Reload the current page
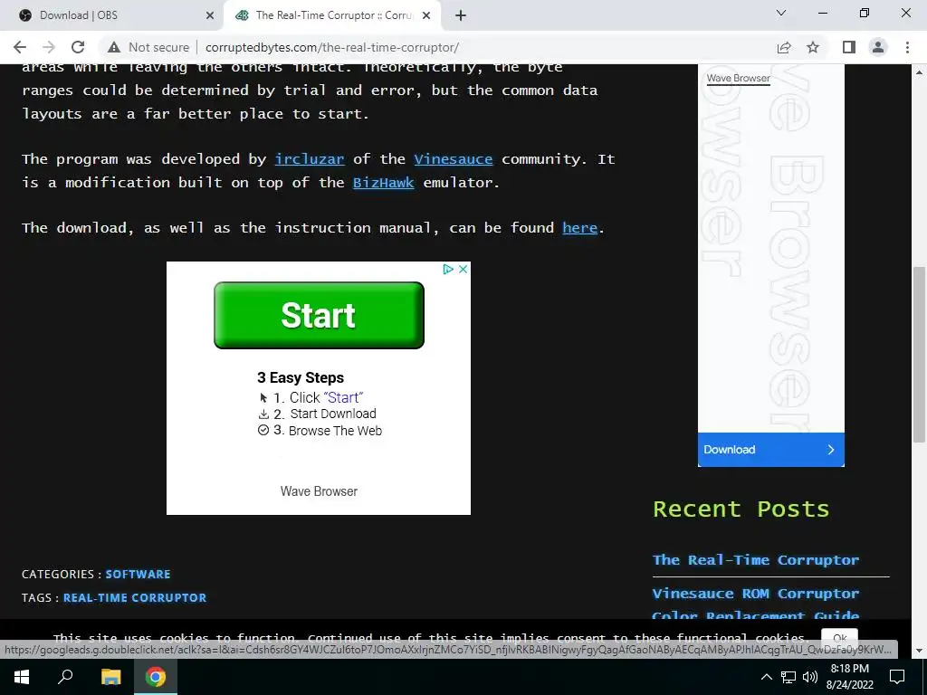The height and width of the screenshot is (695, 927). (x=78, y=47)
